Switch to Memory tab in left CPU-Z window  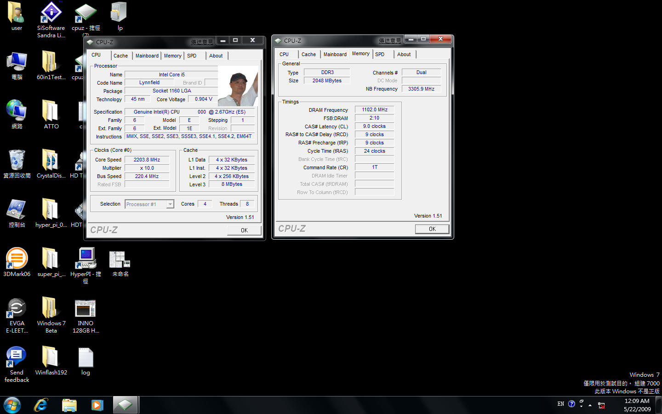point(173,56)
